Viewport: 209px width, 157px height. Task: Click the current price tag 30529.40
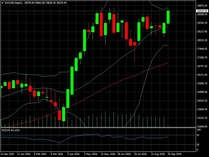click(202, 11)
